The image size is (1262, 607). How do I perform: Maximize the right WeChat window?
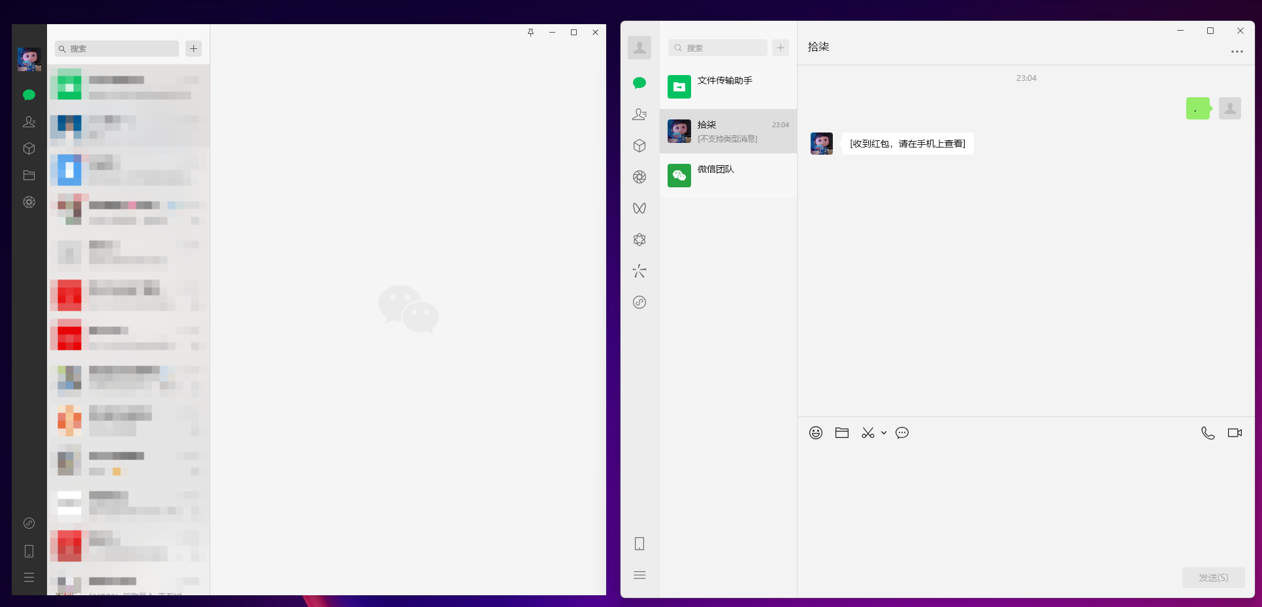tap(1210, 31)
